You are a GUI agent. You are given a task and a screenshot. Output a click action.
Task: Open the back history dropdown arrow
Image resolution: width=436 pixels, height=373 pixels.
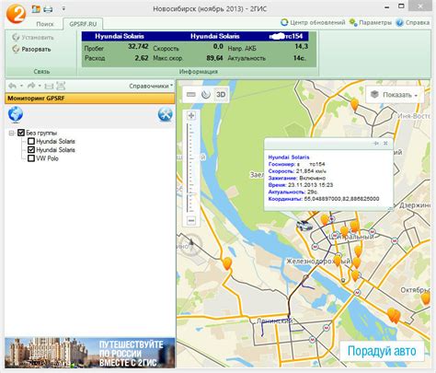coord(21,86)
